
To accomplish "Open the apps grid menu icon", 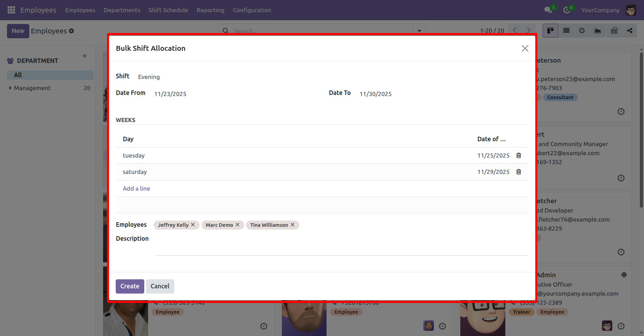I will pyautogui.click(x=11, y=10).
